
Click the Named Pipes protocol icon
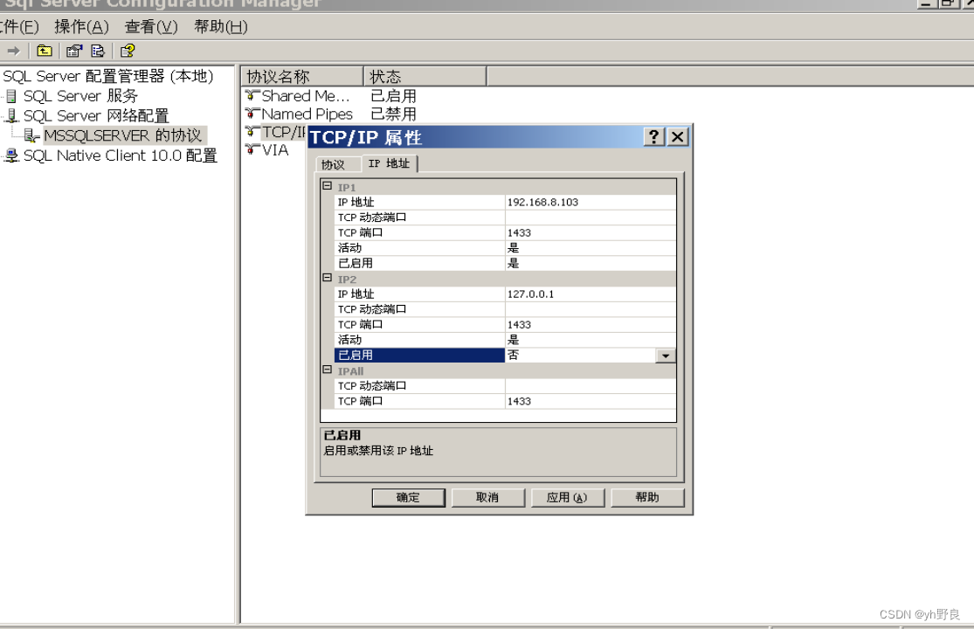tap(252, 114)
